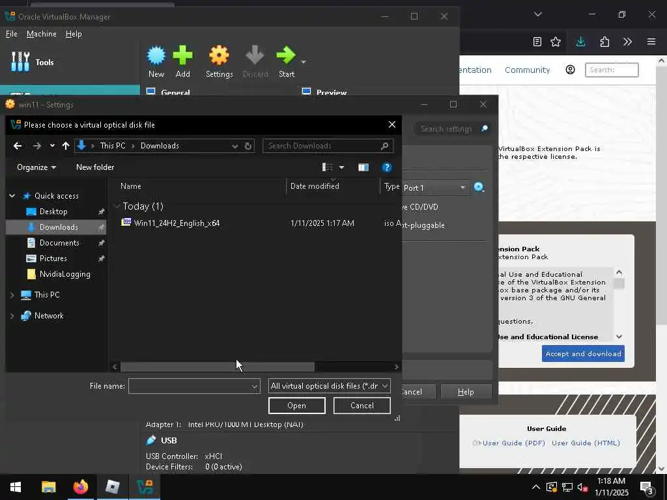The width and height of the screenshot is (667, 500).
Task: Open the optical drive Port 1 dropdown
Action: pos(435,188)
